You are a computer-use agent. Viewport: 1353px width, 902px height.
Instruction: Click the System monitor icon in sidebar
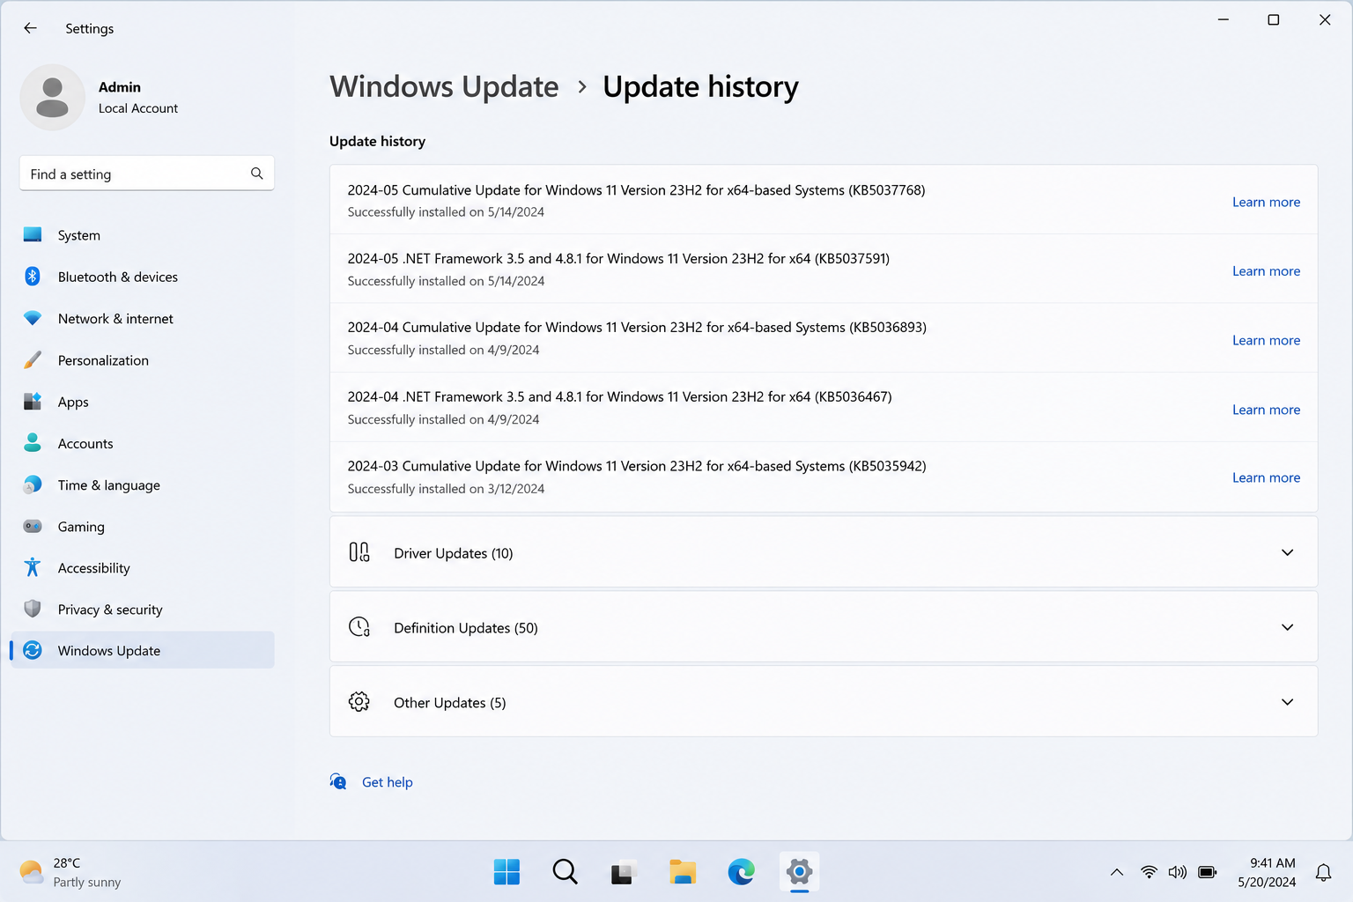[x=33, y=234]
